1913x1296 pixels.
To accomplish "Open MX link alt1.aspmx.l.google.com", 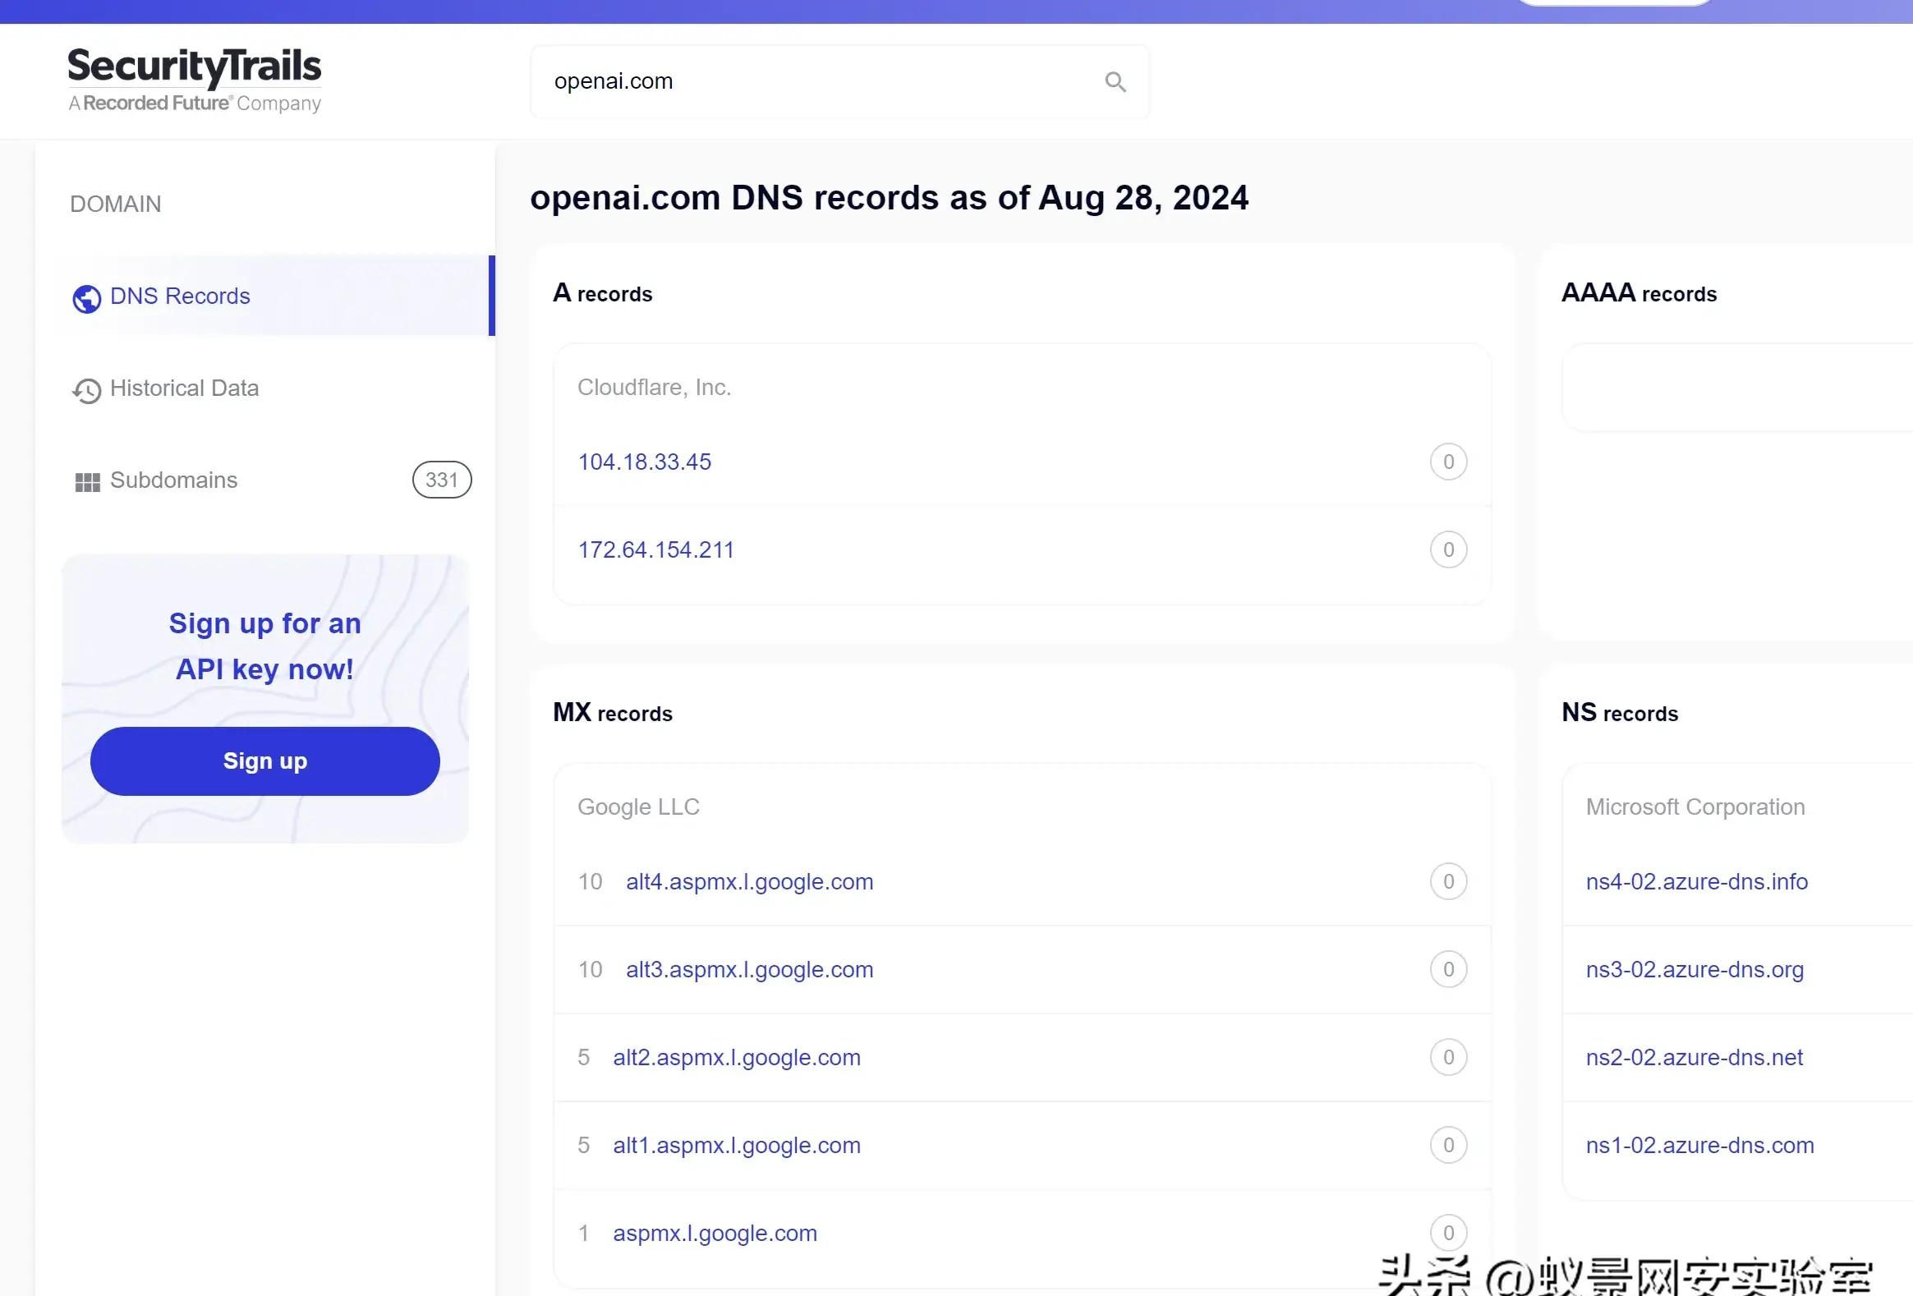I will [737, 1146].
